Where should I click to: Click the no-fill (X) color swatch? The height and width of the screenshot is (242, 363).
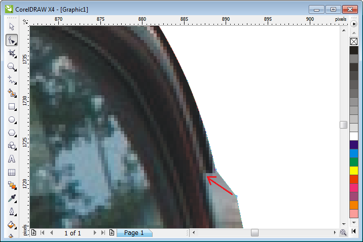tap(354, 42)
